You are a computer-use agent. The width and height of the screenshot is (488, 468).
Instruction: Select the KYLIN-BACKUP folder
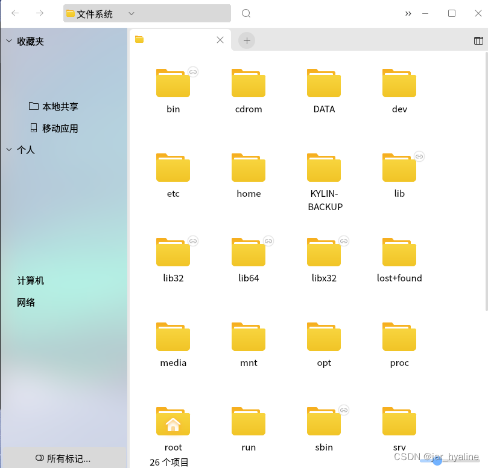[x=323, y=167]
